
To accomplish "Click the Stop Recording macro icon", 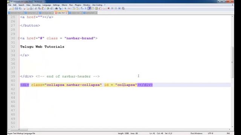I will (113, 8).
